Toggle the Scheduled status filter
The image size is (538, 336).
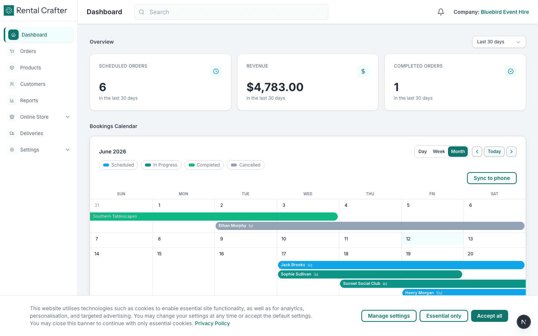[118, 165]
